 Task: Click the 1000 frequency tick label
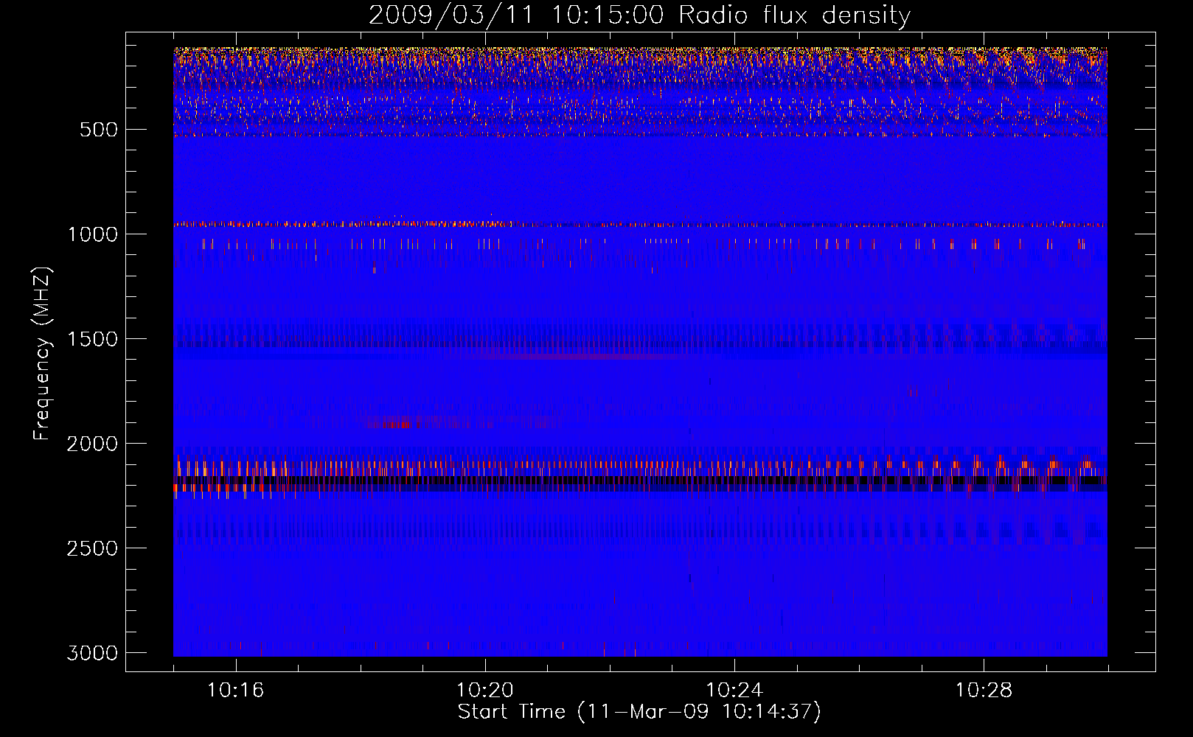[x=92, y=234]
